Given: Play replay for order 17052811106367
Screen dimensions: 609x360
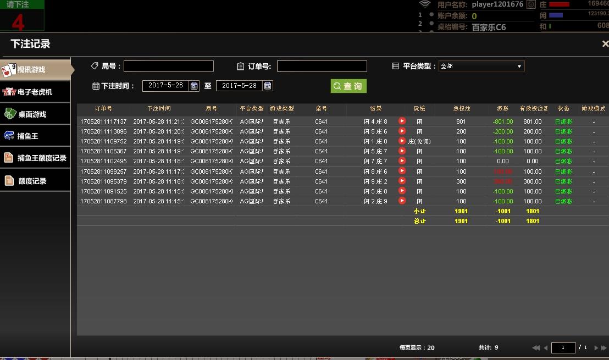Looking at the screenshot, I should tap(402, 151).
